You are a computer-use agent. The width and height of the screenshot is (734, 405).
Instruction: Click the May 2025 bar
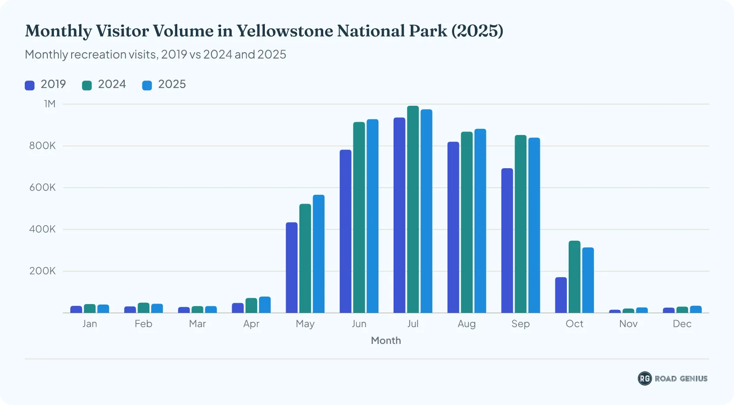click(x=319, y=254)
